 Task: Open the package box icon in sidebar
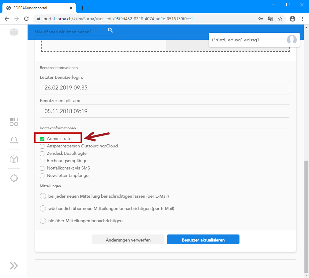click(14, 159)
